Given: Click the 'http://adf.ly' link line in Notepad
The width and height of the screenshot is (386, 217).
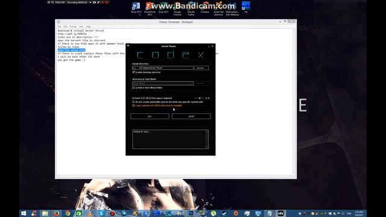Looking at the screenshot, I should (x=72, y=34).
